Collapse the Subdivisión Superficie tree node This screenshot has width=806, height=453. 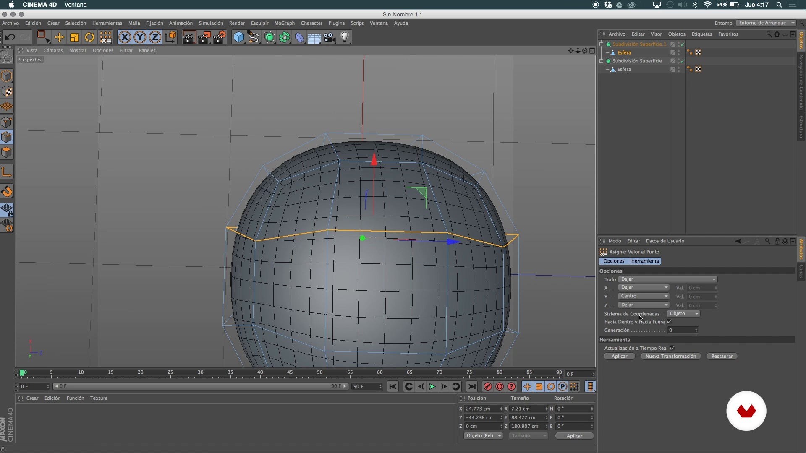pos(602,61)
